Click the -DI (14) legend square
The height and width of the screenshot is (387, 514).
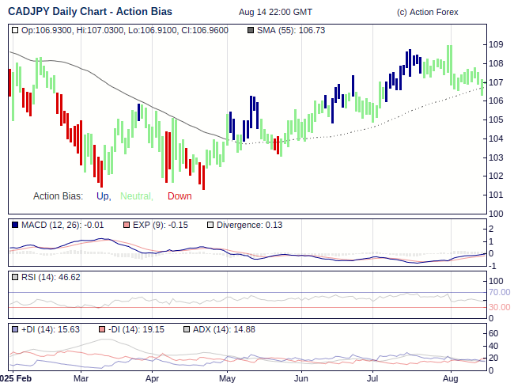(x=102, y=330)
